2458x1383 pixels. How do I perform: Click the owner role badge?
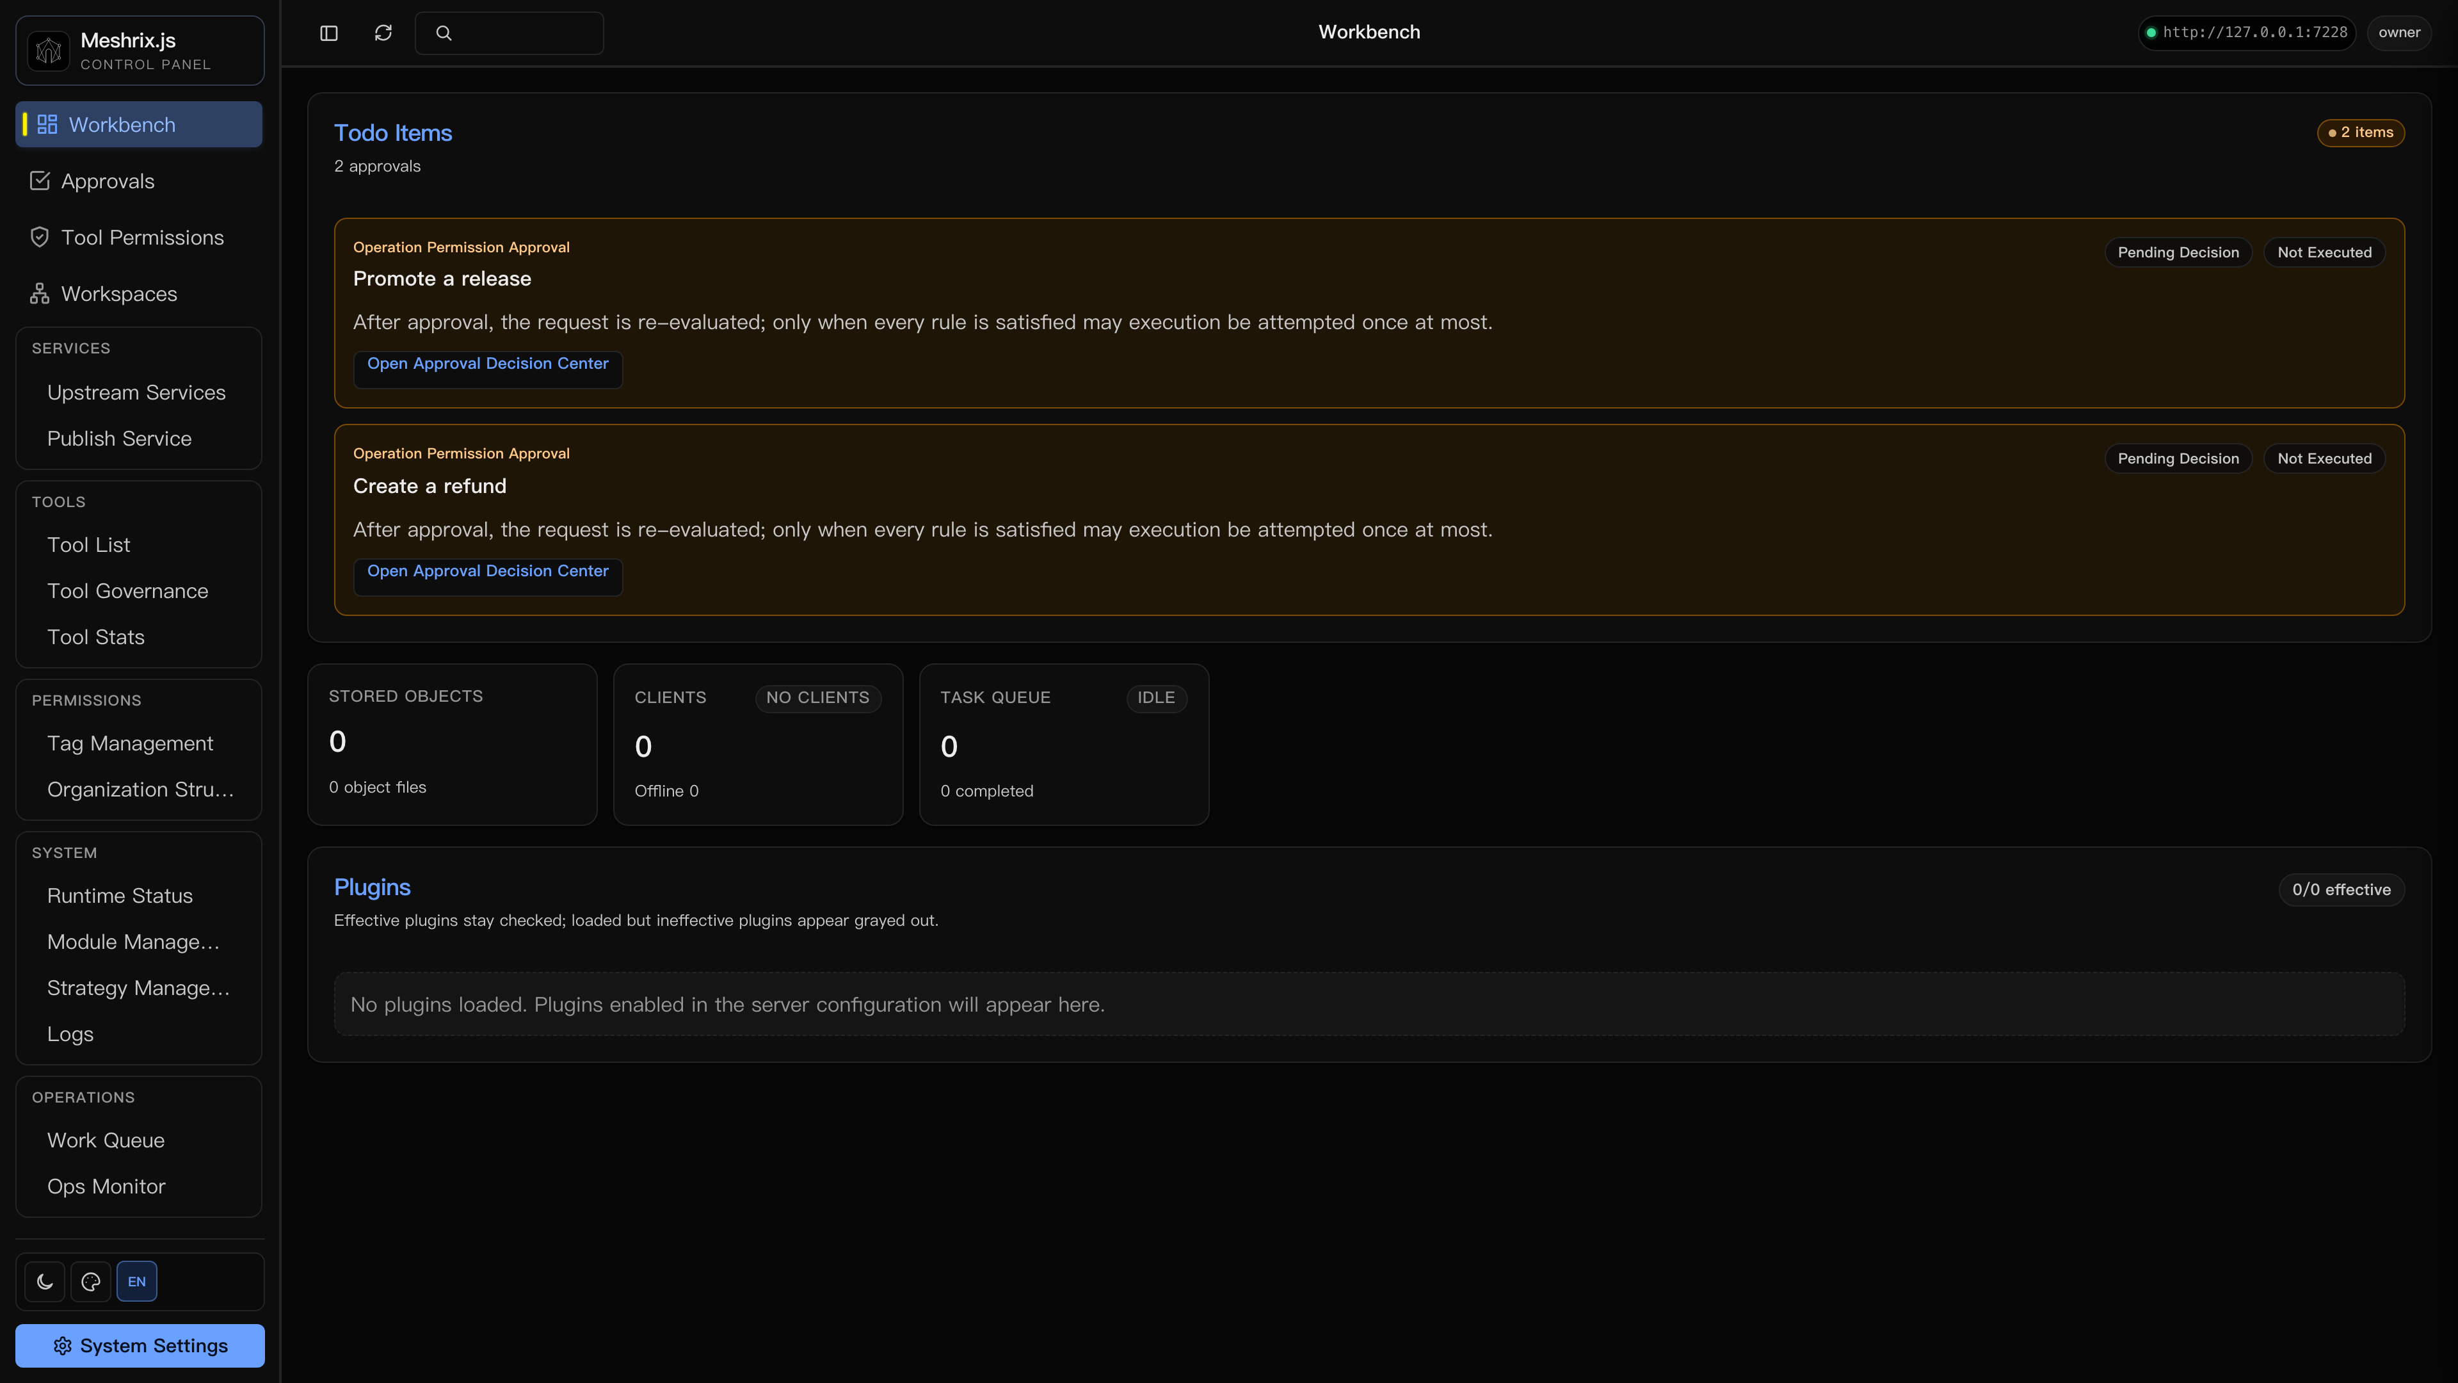2399,33
